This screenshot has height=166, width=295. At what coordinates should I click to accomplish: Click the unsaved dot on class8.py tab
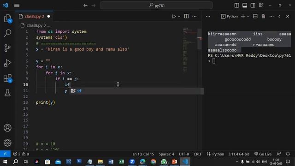[48, 17]
